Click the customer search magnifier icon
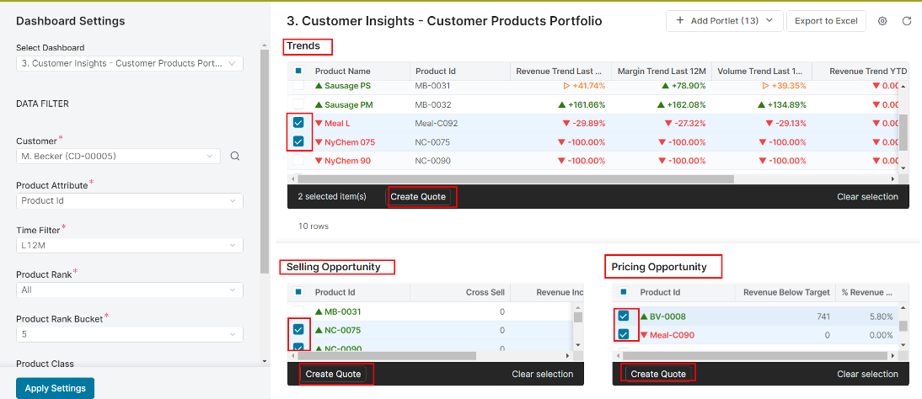922x399 pixels. (x=234, y=157)
